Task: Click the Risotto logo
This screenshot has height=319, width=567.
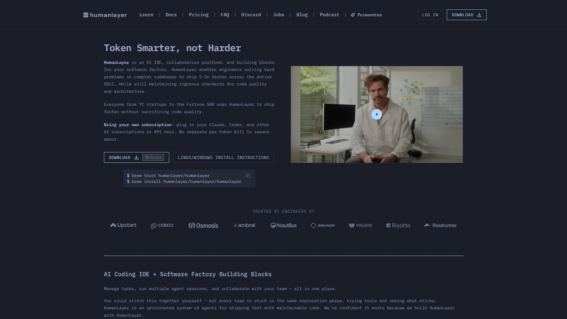Action: pos(398,225)
